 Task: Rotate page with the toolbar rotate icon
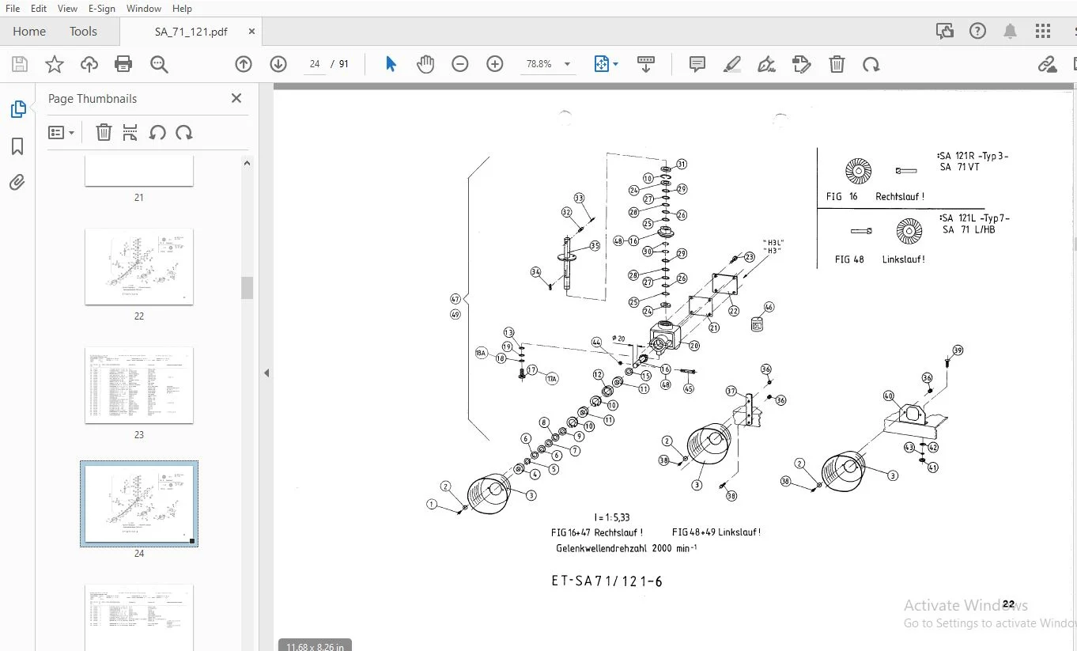click(x=871, y=65)
